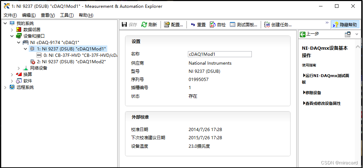Expand the 软件 tree node
The height and width of the screenshot is (168, 363).
click(x=12, y=81)
